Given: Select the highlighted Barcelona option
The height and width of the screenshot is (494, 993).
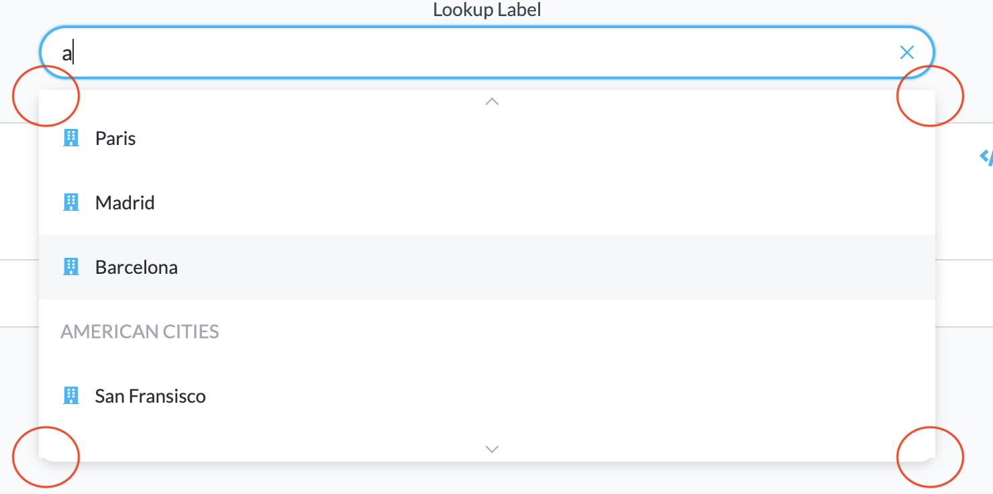Looking at the screenshot, I should (137, 266).
